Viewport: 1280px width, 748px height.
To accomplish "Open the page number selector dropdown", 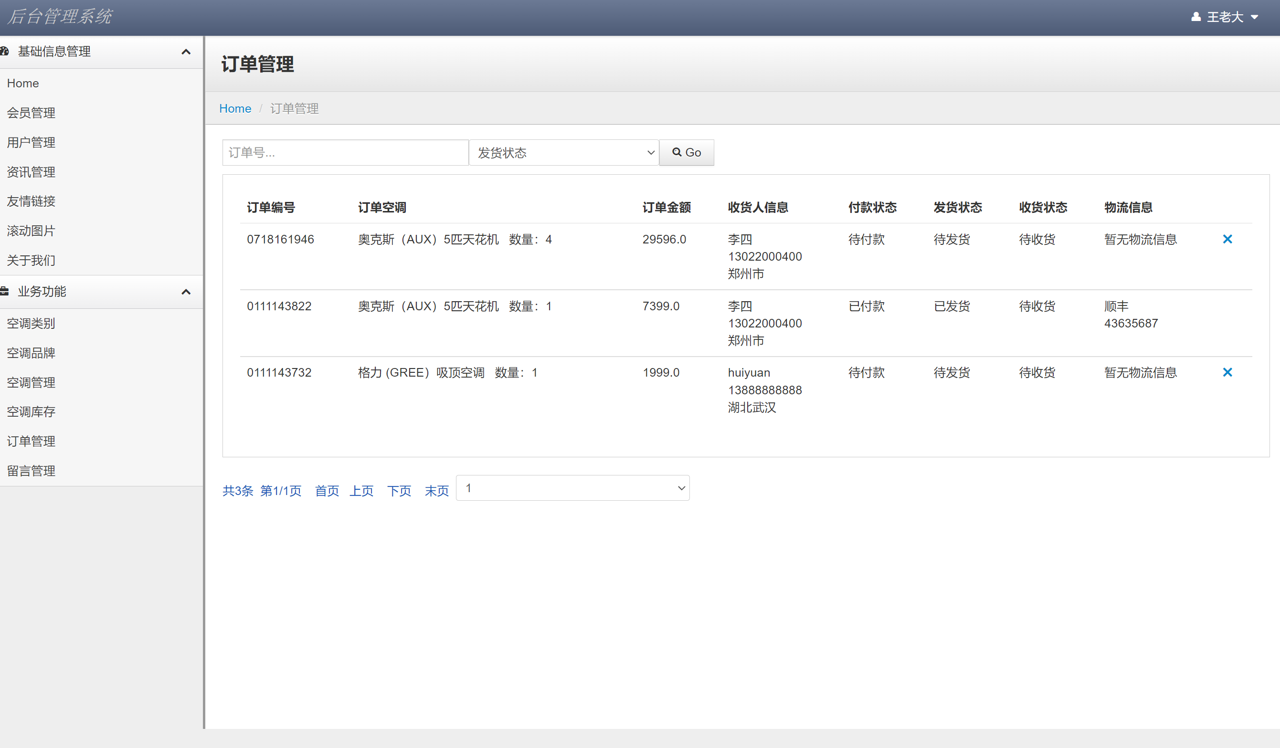I will click(572, 487).
